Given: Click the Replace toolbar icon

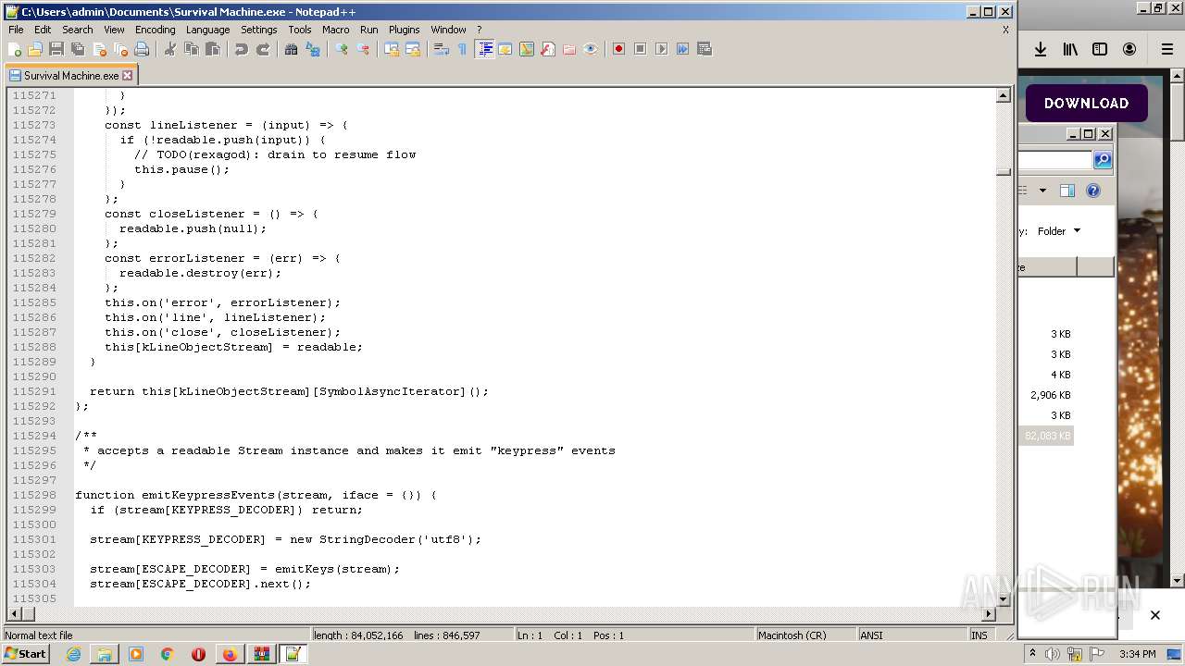Looking at the screenshot, I should (x=313, y=49).
